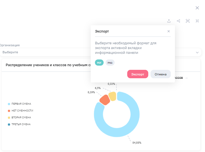This screenshot has width=205, height=152.
Task: Expand the Организация dropdown chevron arrow
Action: click(197, 52)
